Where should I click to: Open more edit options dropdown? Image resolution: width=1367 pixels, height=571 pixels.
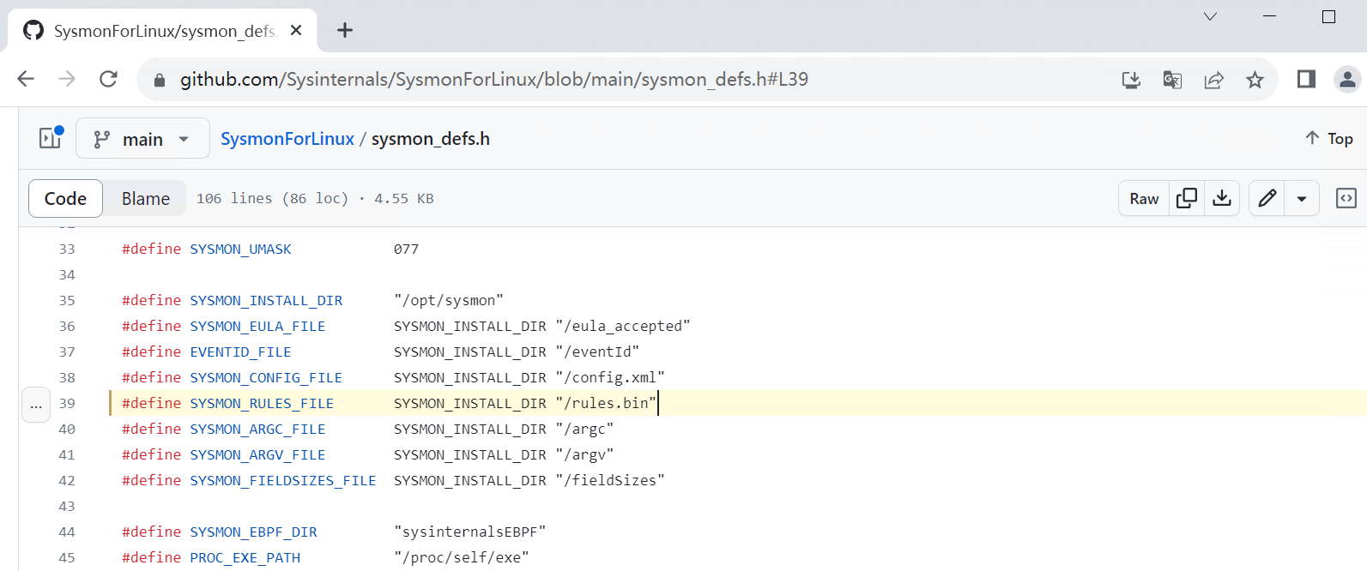(x=1302, y=198)
